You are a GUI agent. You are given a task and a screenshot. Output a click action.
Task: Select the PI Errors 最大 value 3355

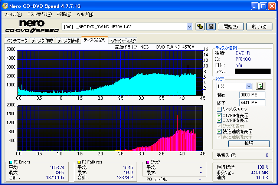point(59,173)
